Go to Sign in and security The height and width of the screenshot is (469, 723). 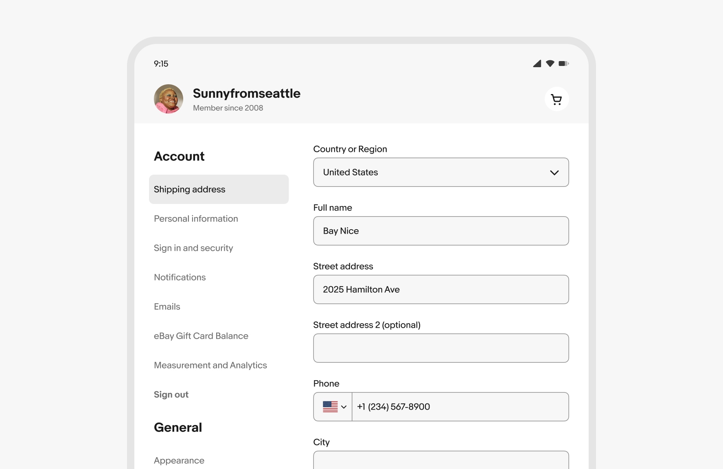[x=193, y=248]
